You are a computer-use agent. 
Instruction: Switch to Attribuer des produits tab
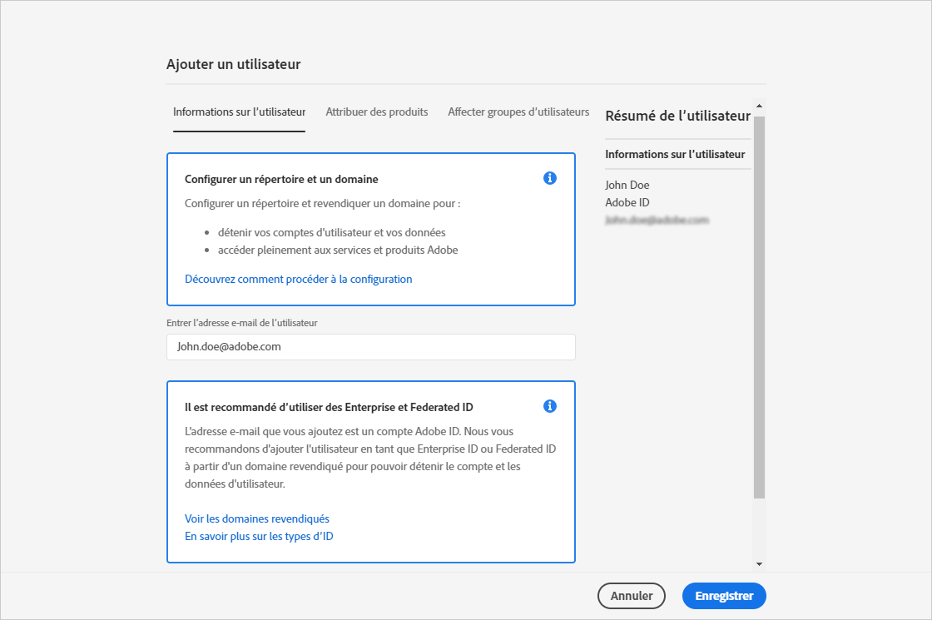coord(377,112)
